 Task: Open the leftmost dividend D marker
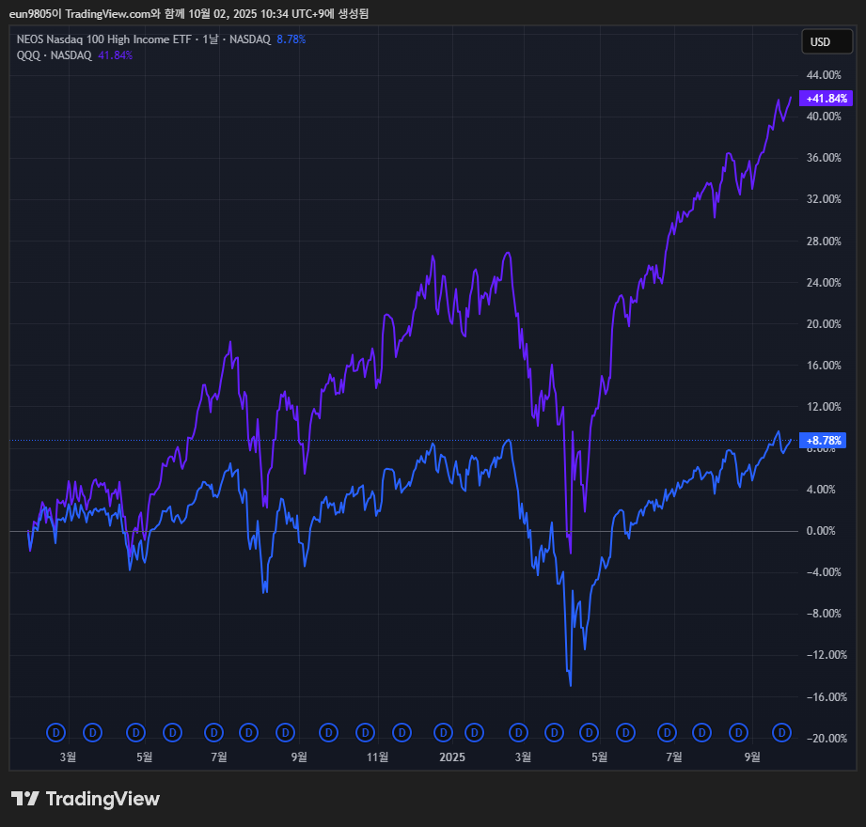coord(55,733)
